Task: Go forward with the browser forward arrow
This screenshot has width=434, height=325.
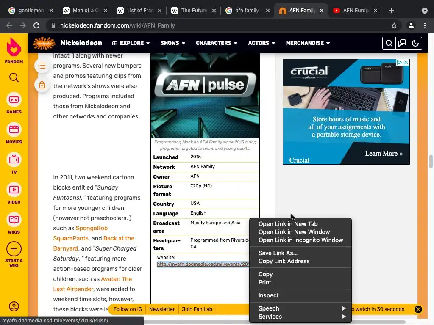Action: (x=23, y=25)
